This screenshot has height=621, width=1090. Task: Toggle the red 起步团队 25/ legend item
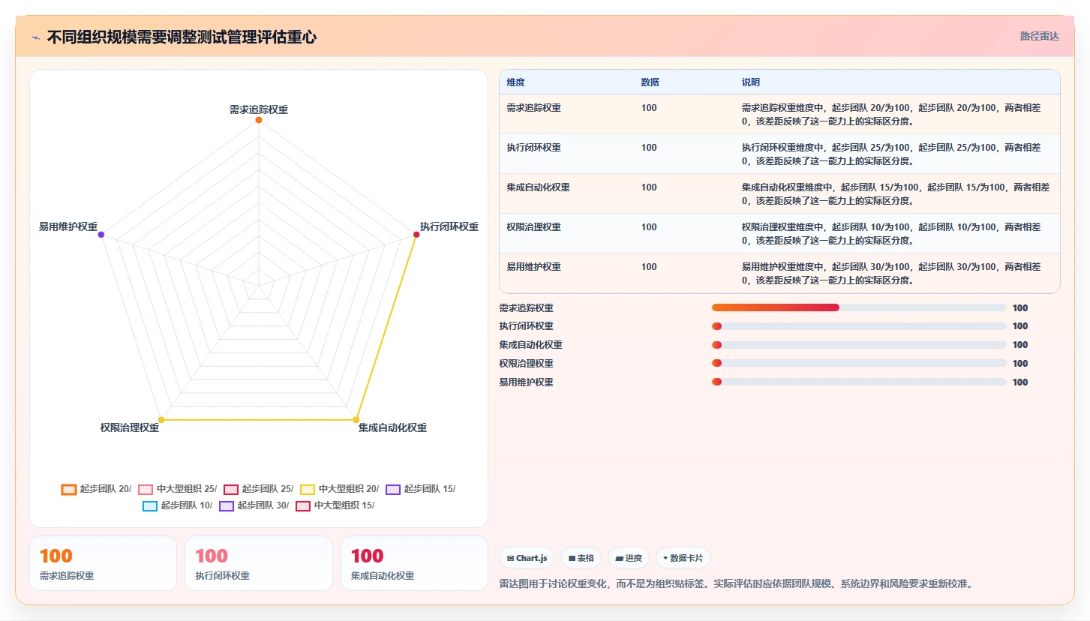tap(259, 489)
